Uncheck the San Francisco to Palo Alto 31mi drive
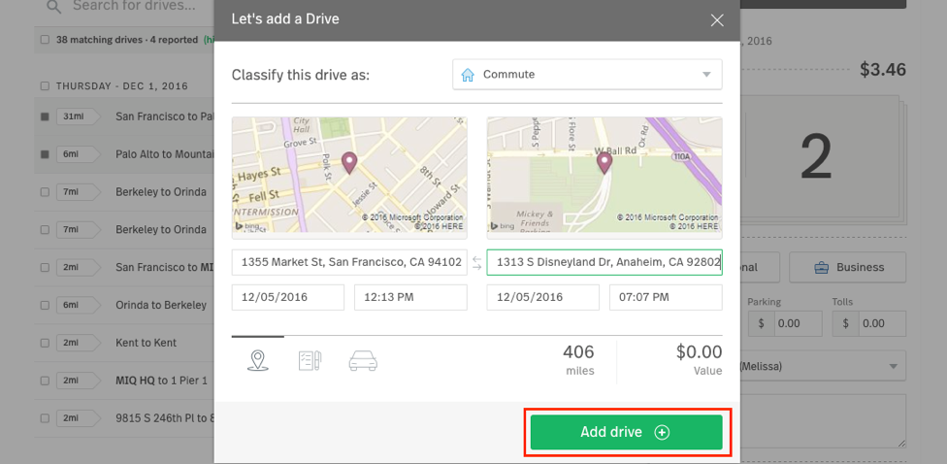Screen dimensions: 947x464 45,116
